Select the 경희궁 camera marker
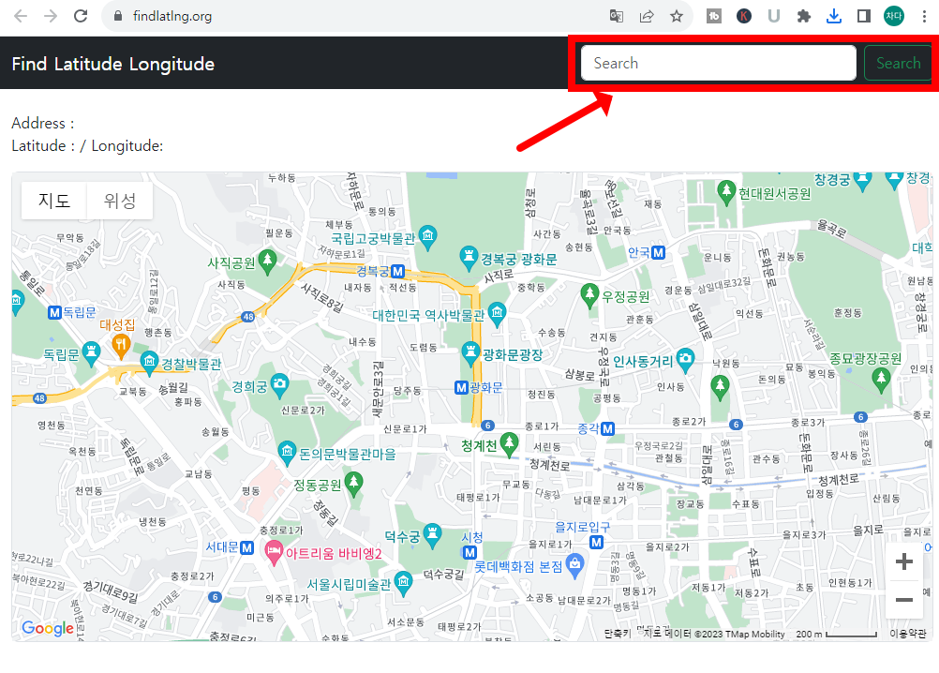Viewport: 939px width, 673px height. [279, 386]
